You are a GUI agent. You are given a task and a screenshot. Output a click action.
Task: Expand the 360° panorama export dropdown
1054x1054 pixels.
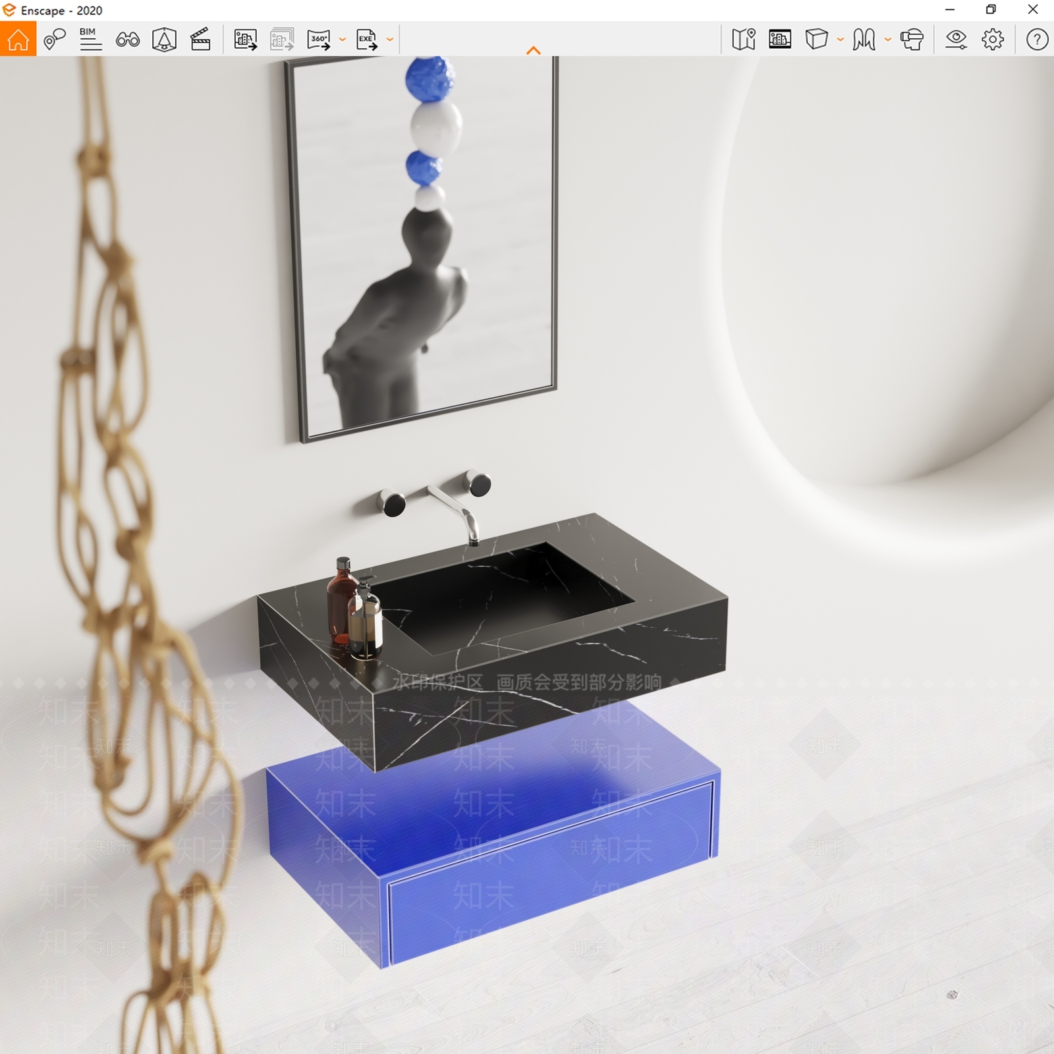(x=342, y=40)
